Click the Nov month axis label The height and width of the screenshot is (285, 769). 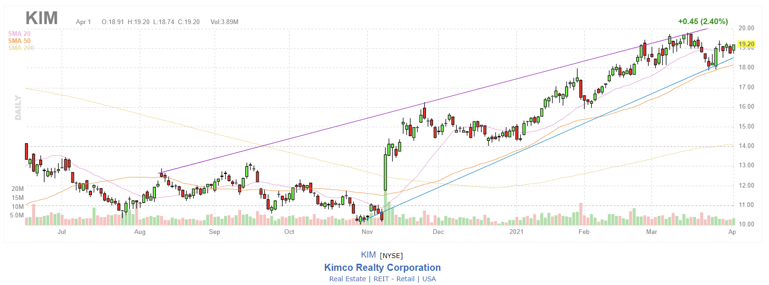(367, 232)
